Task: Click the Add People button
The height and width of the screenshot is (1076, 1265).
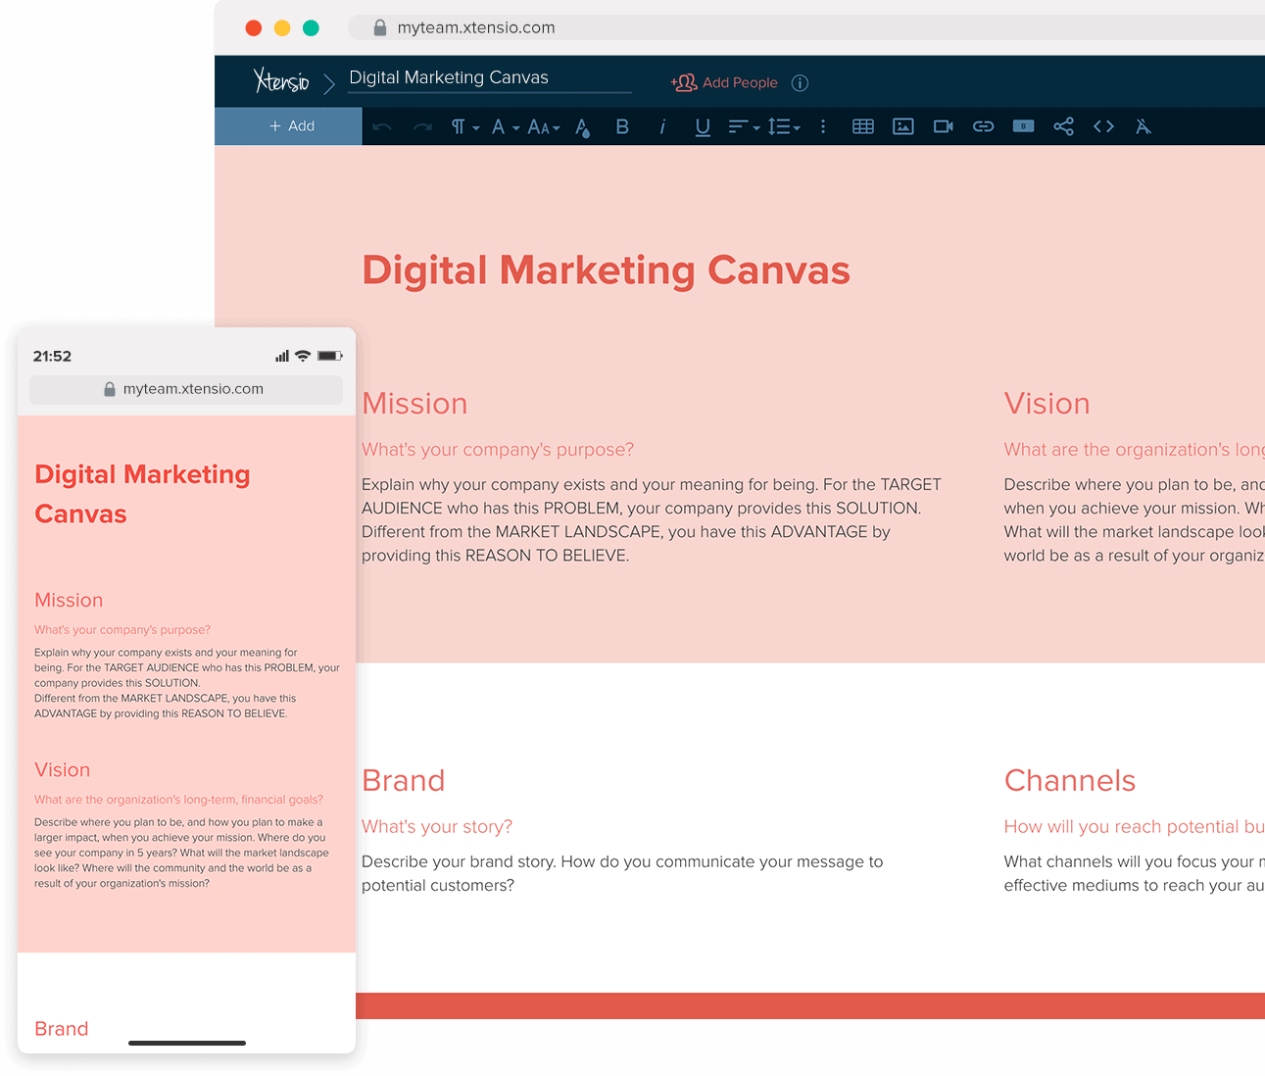Action: pos(725,82)
